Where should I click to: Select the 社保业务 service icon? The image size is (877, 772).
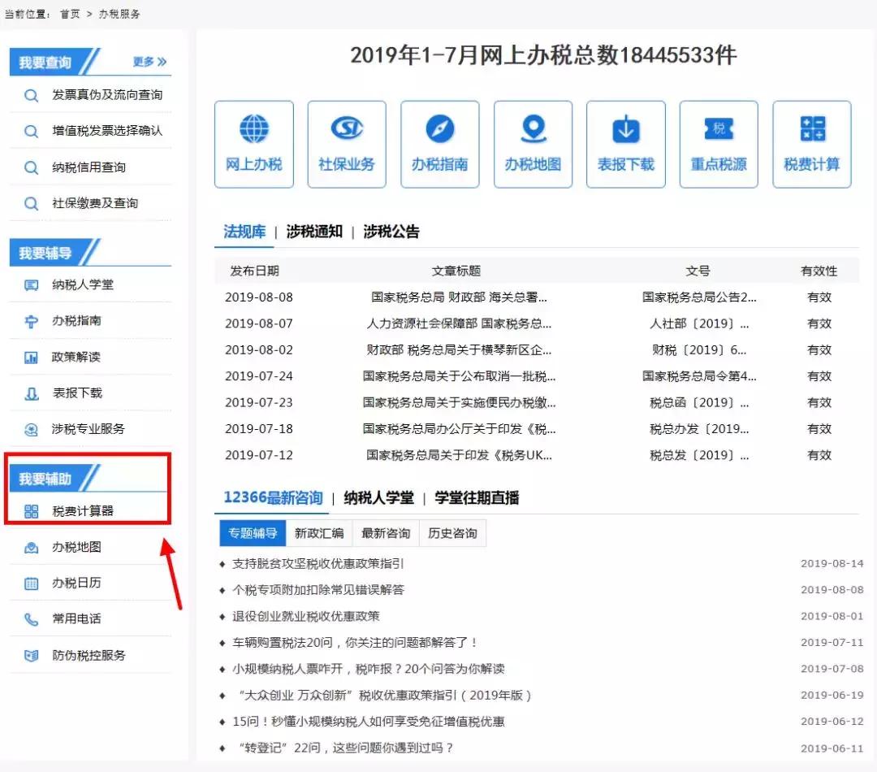tap(347, 143)
